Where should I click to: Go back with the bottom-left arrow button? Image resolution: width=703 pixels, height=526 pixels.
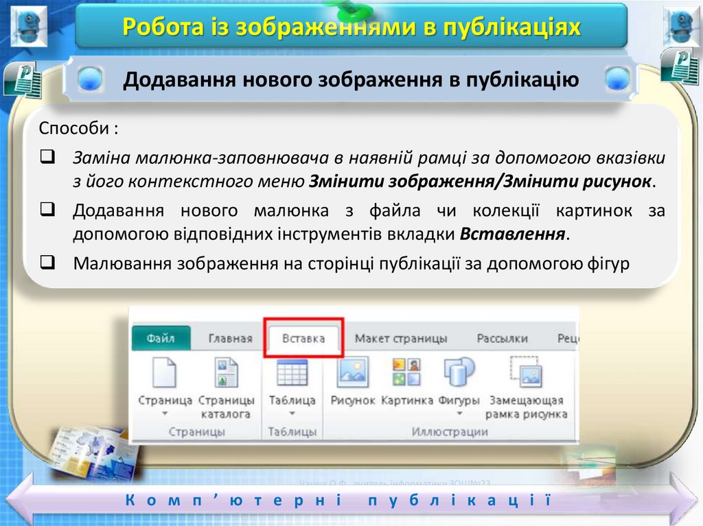[19, 500]
